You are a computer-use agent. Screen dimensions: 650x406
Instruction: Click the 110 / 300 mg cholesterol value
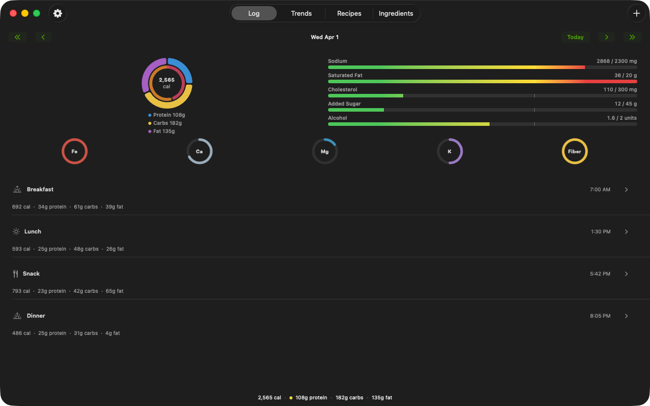(620, 89)
